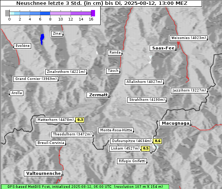The image size is (222, 189).
Task: Select the Strahlhorn (4190m) label
Action: (147, 100)
